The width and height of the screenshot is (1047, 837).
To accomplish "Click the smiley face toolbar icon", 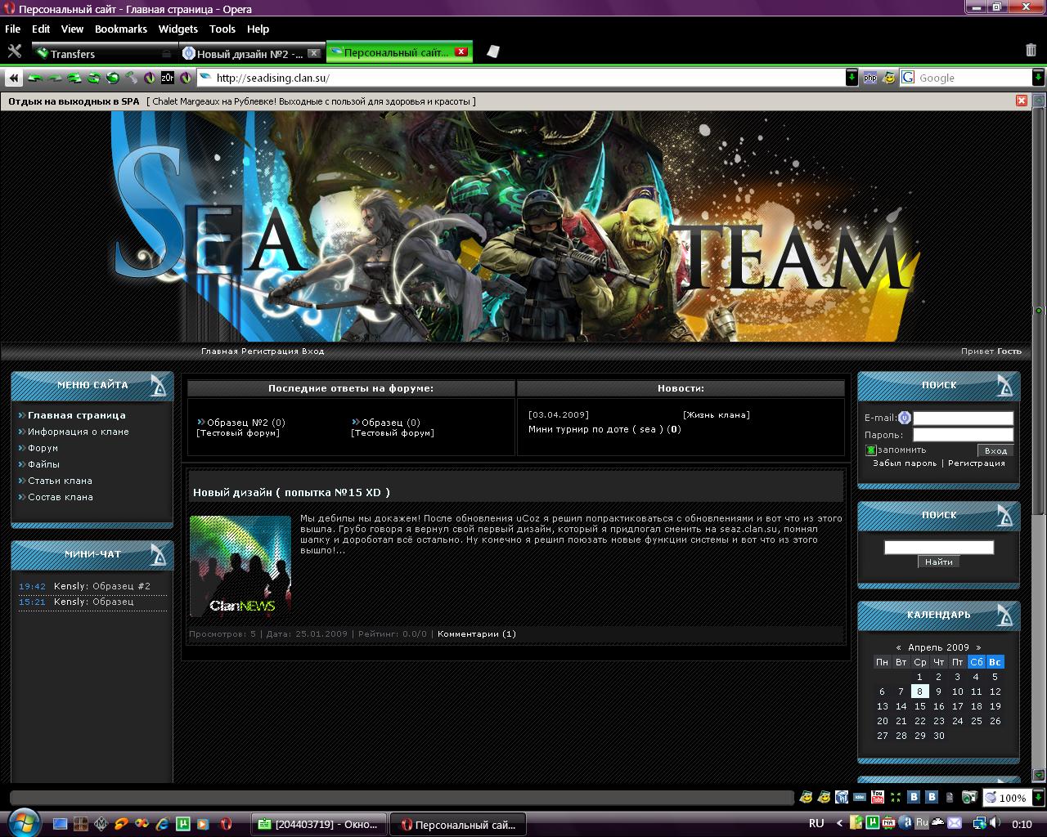I will [888, 78].
